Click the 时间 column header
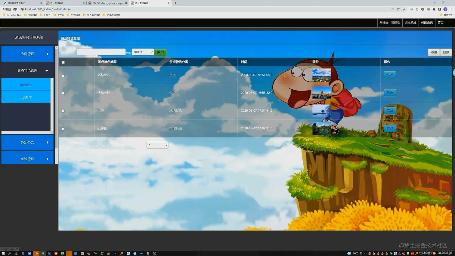This screenshot has height=256, width=455. [x=244, y=62]
